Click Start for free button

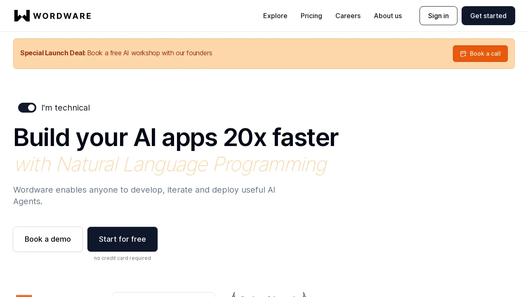click(123, 239)
